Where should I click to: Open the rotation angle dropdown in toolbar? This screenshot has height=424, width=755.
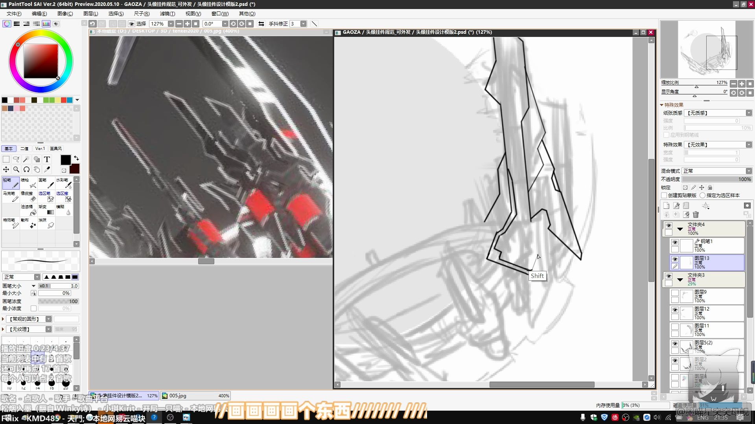tap(225, 24)
